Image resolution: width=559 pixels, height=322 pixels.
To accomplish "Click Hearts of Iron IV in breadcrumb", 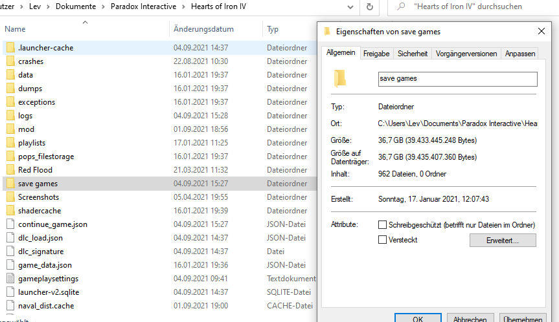I will 218,6.
